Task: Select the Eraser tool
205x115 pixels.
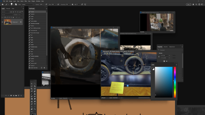Action: point(35,97)
